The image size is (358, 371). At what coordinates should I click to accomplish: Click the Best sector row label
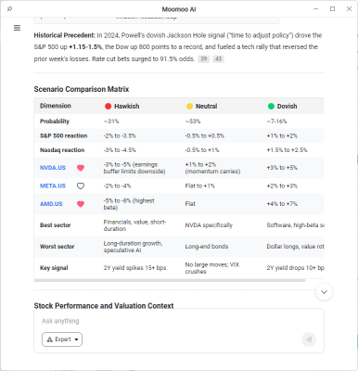(x=56, y=225)
